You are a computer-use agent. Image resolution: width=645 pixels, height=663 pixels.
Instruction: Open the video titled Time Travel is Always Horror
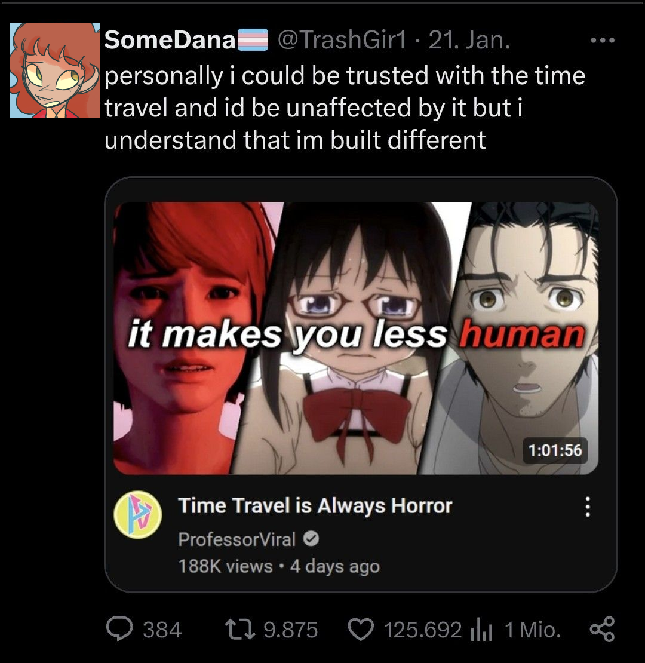(x=315, y=505)
